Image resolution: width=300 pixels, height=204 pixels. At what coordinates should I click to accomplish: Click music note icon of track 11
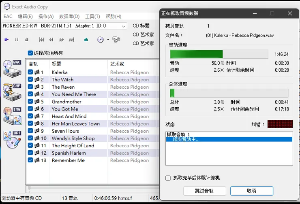point(37,146)
